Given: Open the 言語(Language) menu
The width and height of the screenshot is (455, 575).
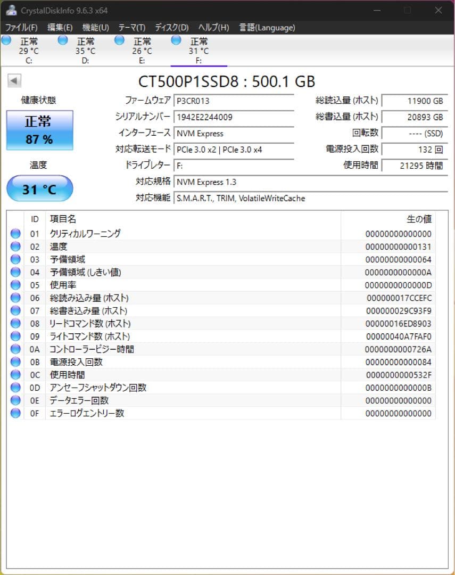Looking at the screenshot, I should [267, 28].
